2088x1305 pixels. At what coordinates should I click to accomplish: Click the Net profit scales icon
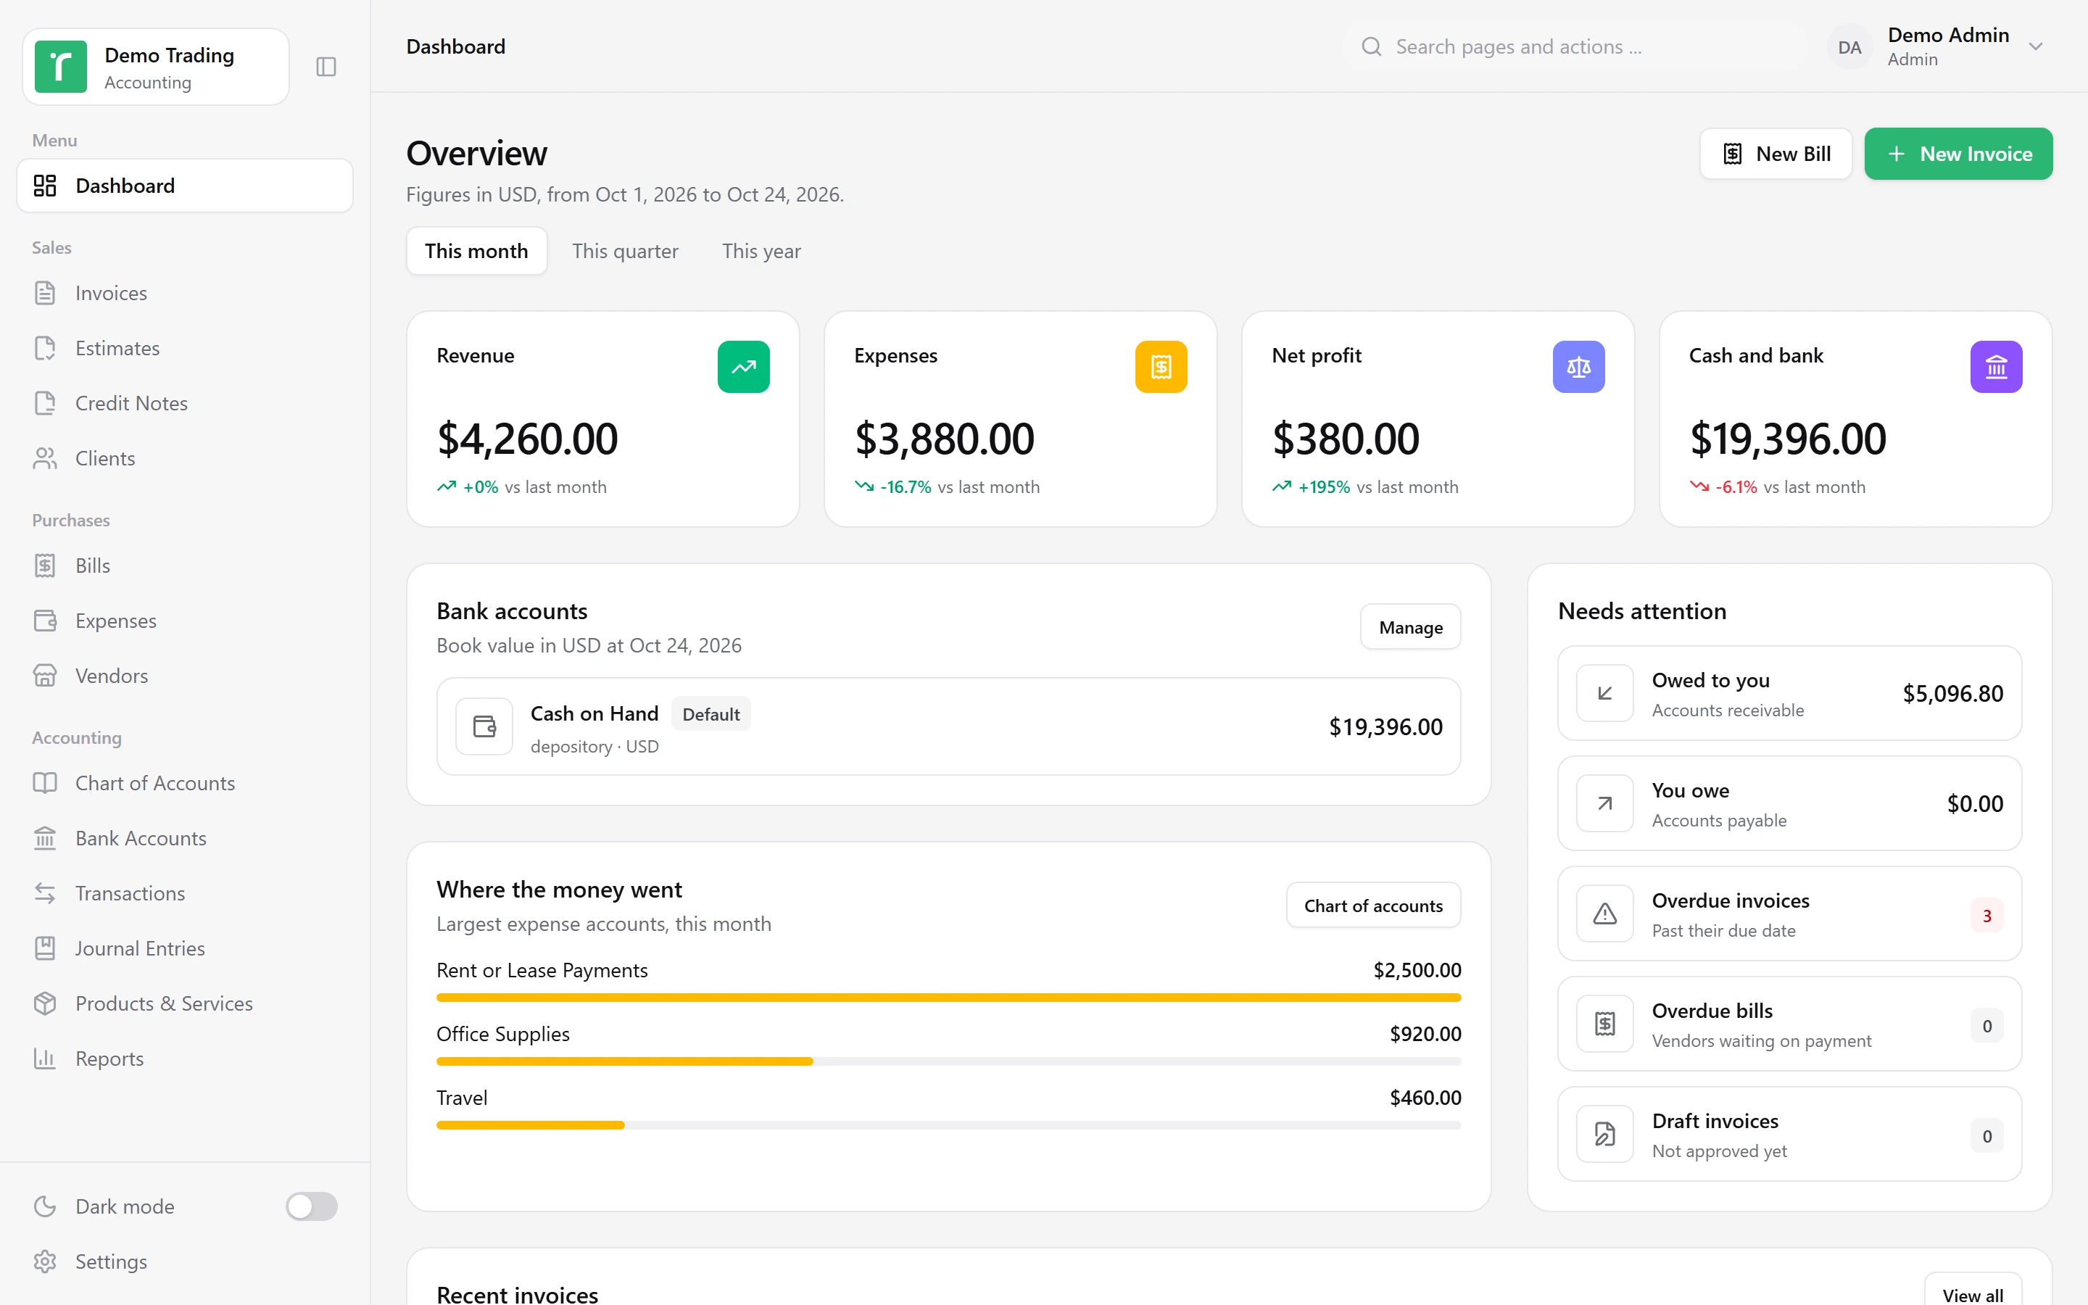[x=1578, y=367]
